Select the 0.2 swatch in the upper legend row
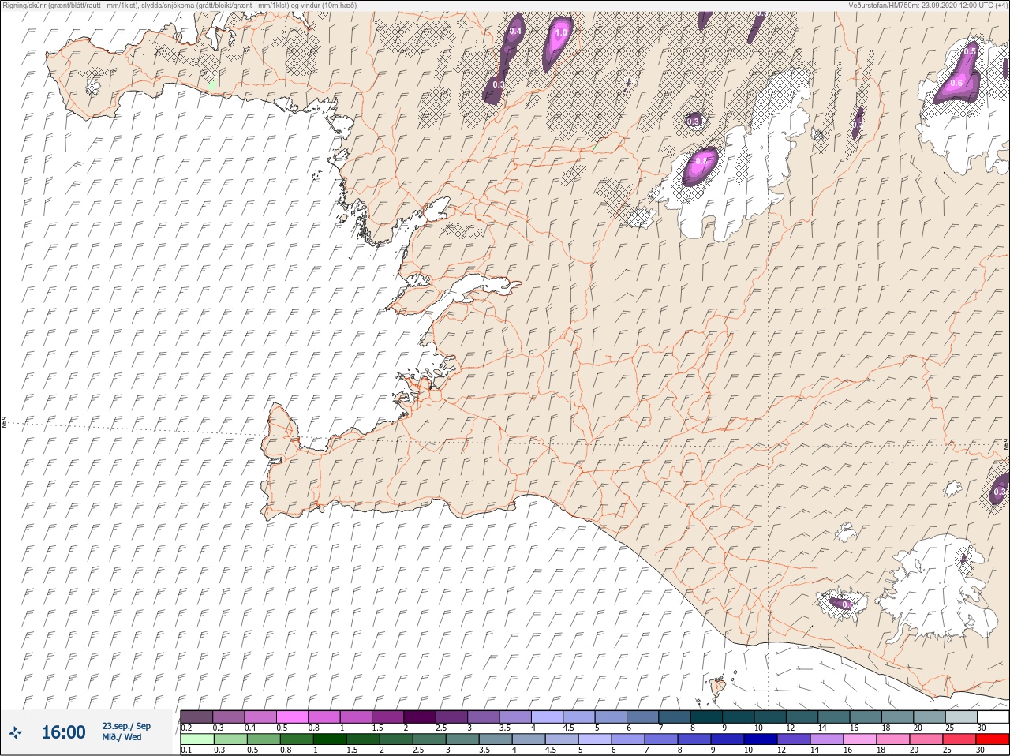The width and height of the screenshot is (1010, 756). click(x=196, y=717)
